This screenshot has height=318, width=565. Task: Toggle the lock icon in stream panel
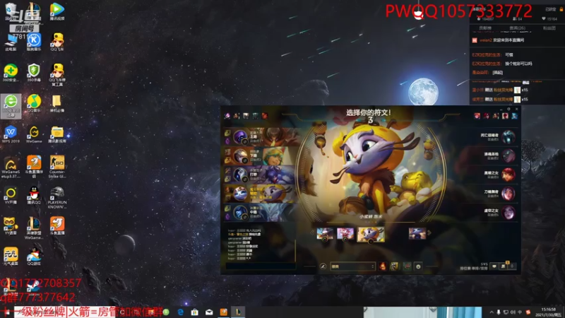click(561, 9)
